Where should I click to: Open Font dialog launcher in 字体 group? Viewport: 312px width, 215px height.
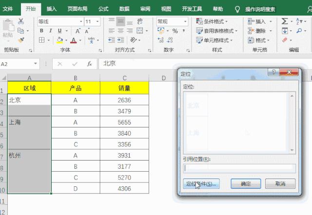point(100,51)
